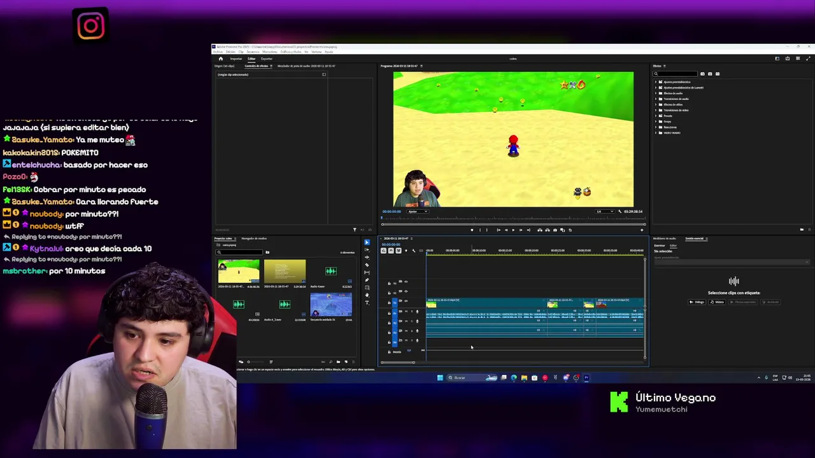Image resolution: width=815 pixels, height=458 pixels.
Task: Select the Pen tool
Action: point(367,280)
